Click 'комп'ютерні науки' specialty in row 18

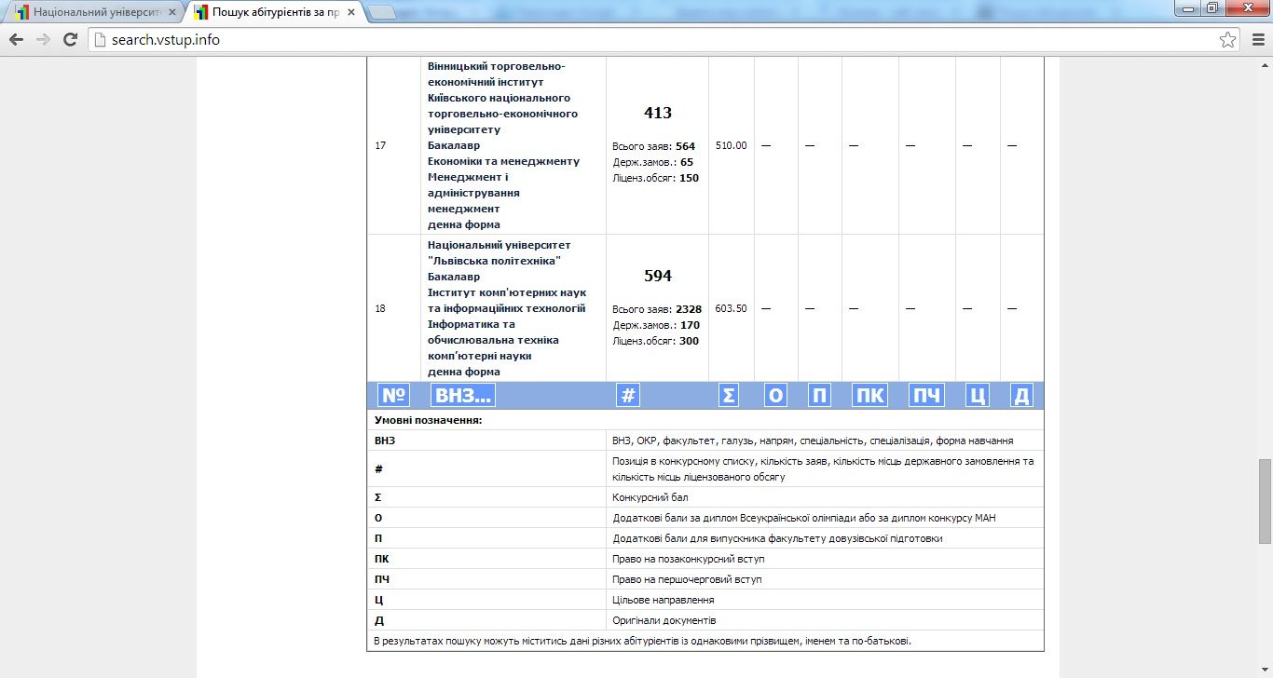point(480,356)
